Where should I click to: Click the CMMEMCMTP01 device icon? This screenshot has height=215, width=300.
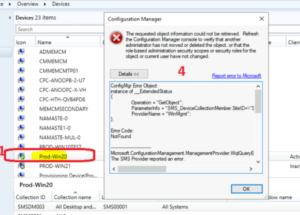(21, 70)
